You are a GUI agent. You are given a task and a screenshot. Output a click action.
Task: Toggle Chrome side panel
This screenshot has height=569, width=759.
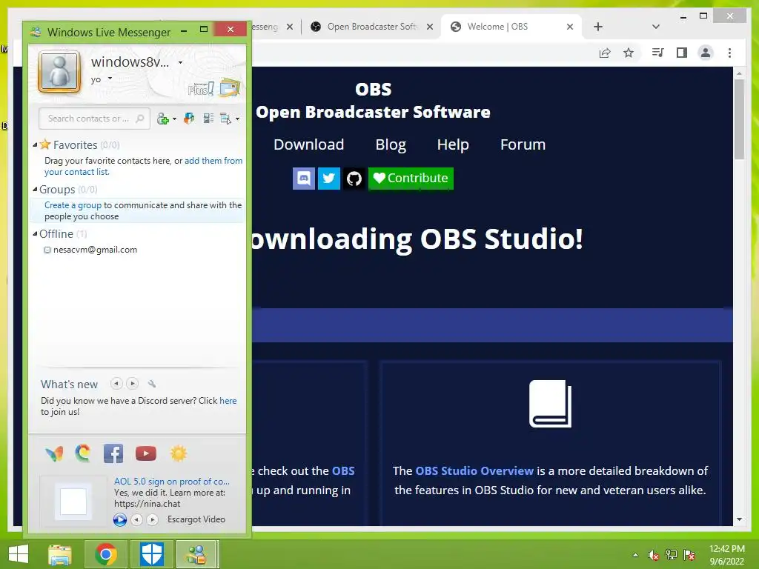coord(682,53)
